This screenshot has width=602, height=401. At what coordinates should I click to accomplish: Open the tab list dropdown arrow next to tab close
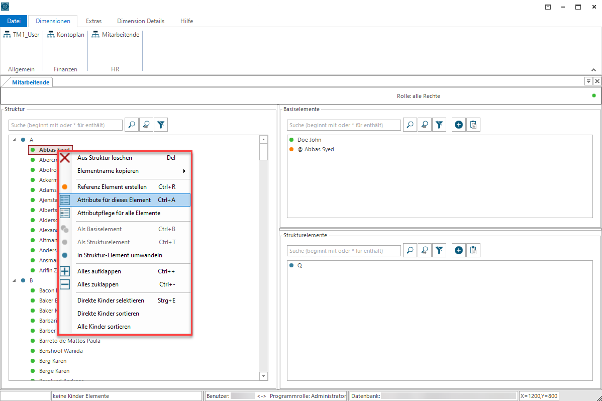click(588, 81)
